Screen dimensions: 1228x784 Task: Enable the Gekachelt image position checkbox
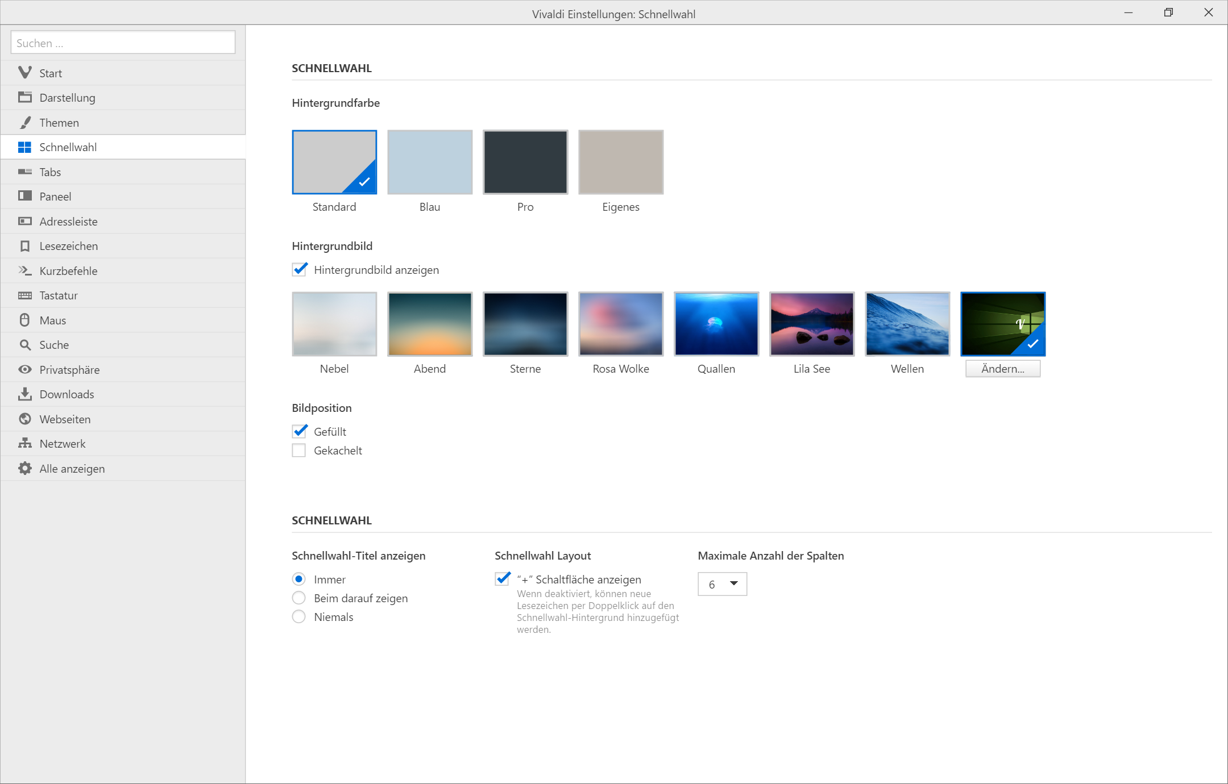[299, 451]
